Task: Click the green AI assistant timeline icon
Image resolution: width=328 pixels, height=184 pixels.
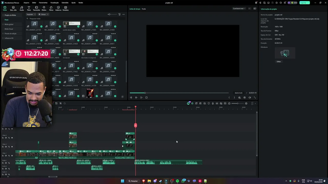Action: click(x=188, y=103)
